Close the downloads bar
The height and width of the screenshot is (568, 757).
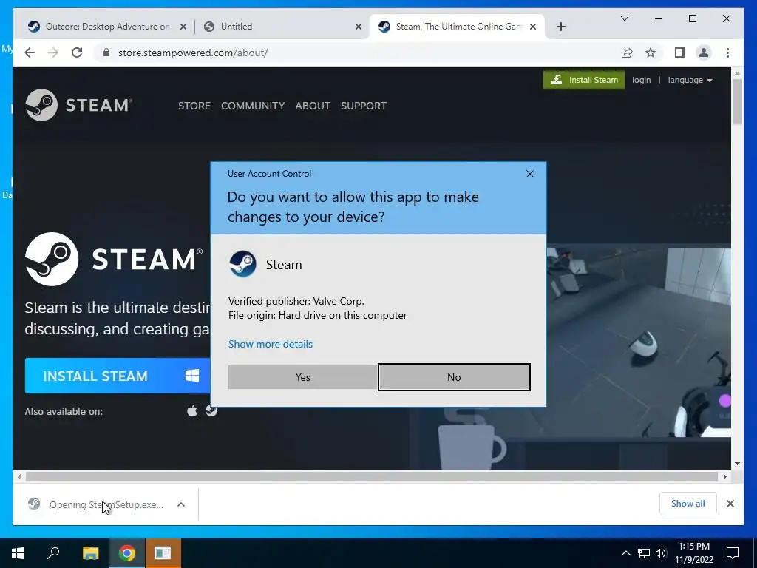pyautogui.click(x=730, y=504)
